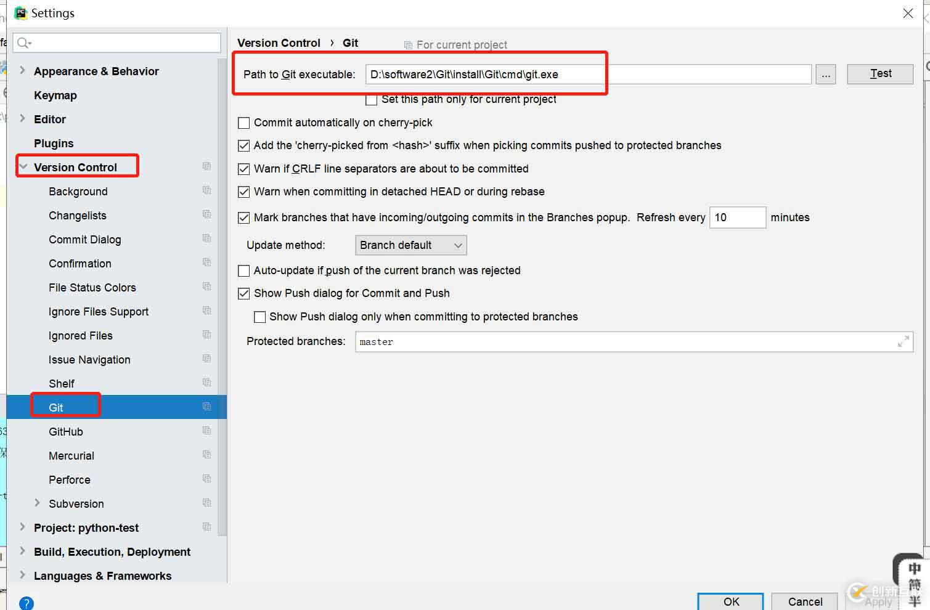The height and width of the screenshot is (610, 930).
Task: Click the OK button
Action: click(730, 601)
